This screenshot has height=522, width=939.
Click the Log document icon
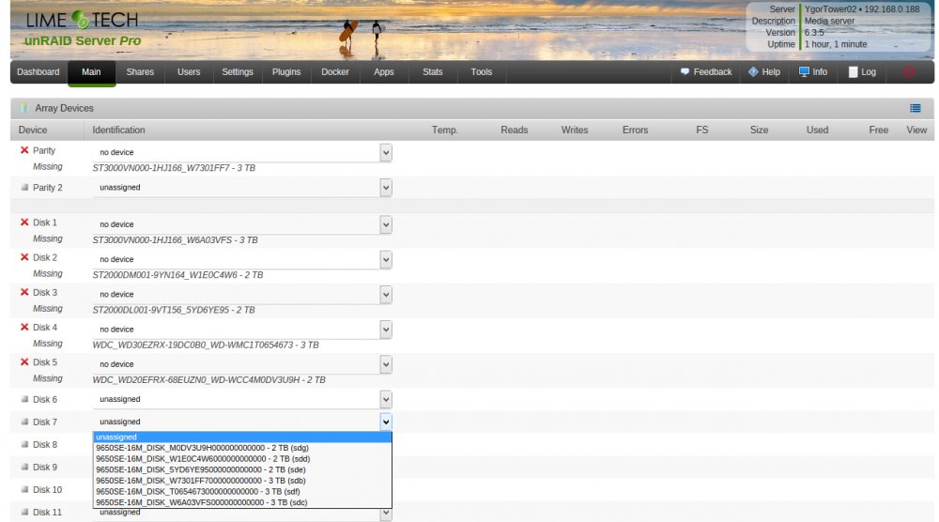coord(853,72)
